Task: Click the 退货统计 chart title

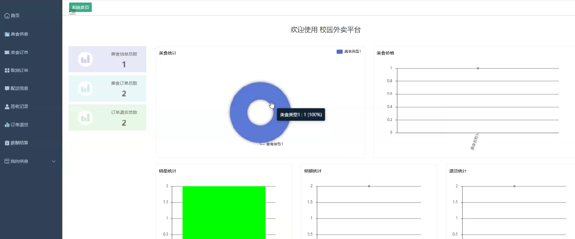Action: (x=458, y=171)
